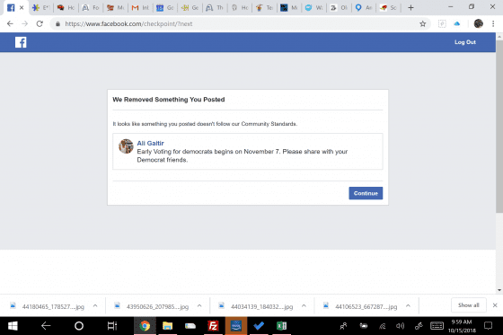Reload the page with refresh icon
The image size is (503, 335).
click(40, 23)
